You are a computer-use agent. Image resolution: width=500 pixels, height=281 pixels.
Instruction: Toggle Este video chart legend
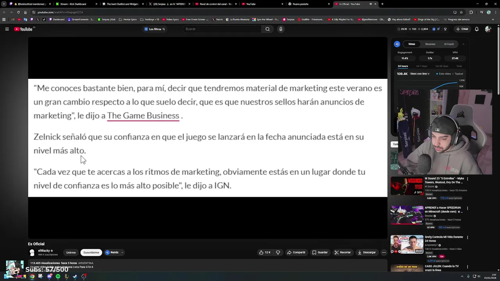443,74
